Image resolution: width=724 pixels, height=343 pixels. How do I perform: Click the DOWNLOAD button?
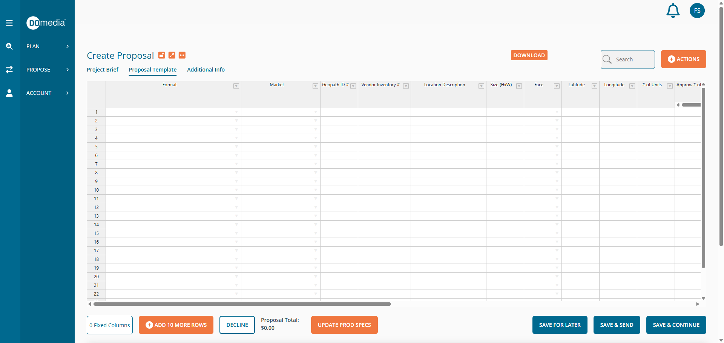point(529,55)
